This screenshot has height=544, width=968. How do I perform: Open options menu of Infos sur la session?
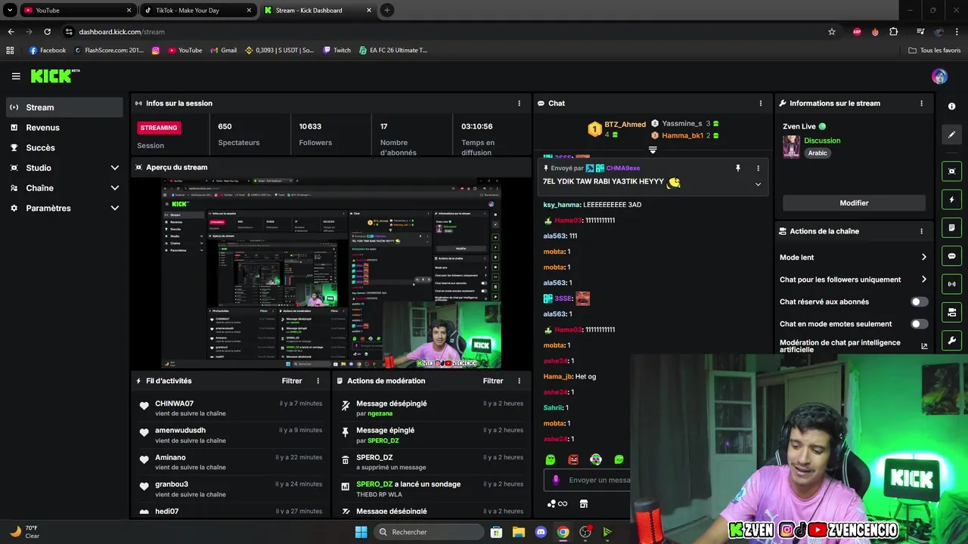point(519,104)
